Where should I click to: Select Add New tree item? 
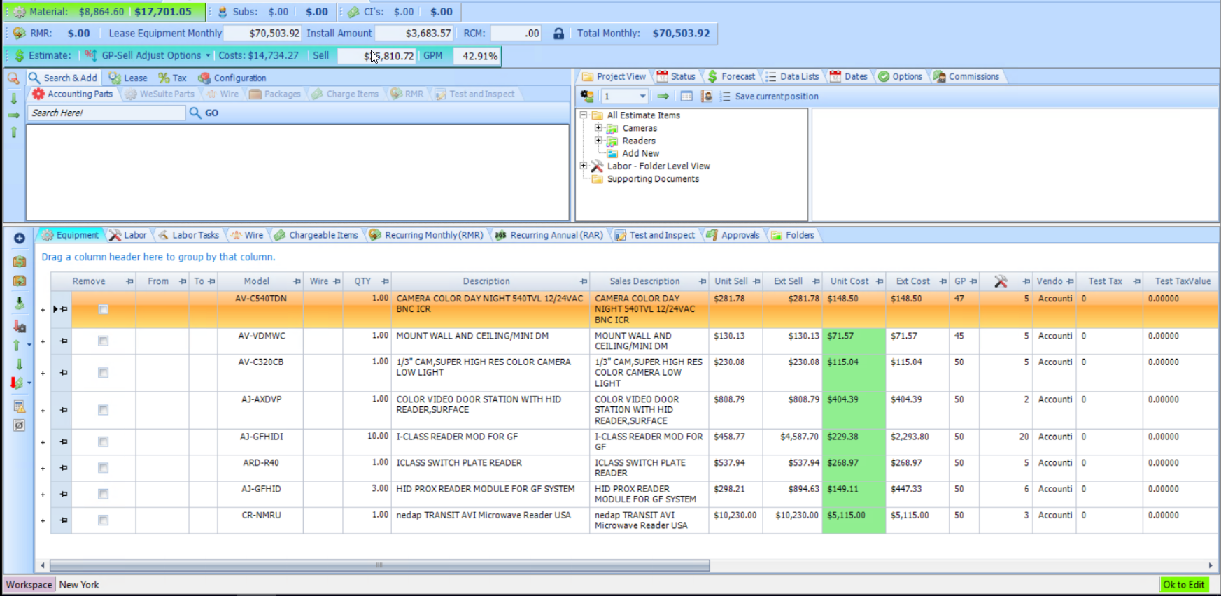point(640,153)
